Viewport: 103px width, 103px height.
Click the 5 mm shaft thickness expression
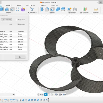pyautogui.click(x=20, y=34)
